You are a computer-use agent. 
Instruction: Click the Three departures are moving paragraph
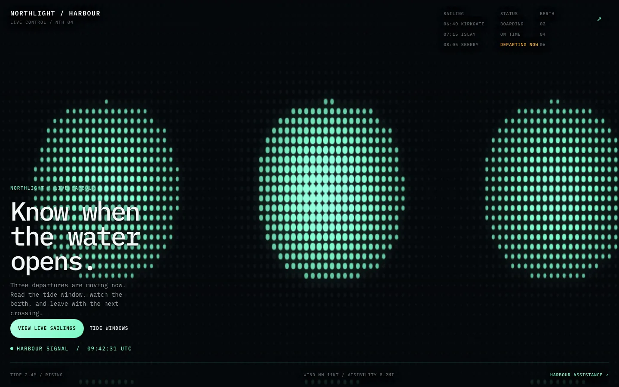(x=68, y=299)
